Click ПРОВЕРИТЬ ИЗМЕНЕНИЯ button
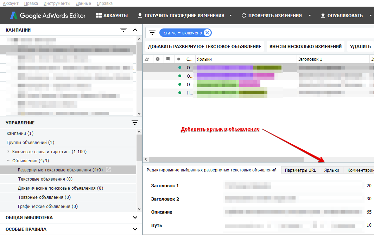 point(271,15)
